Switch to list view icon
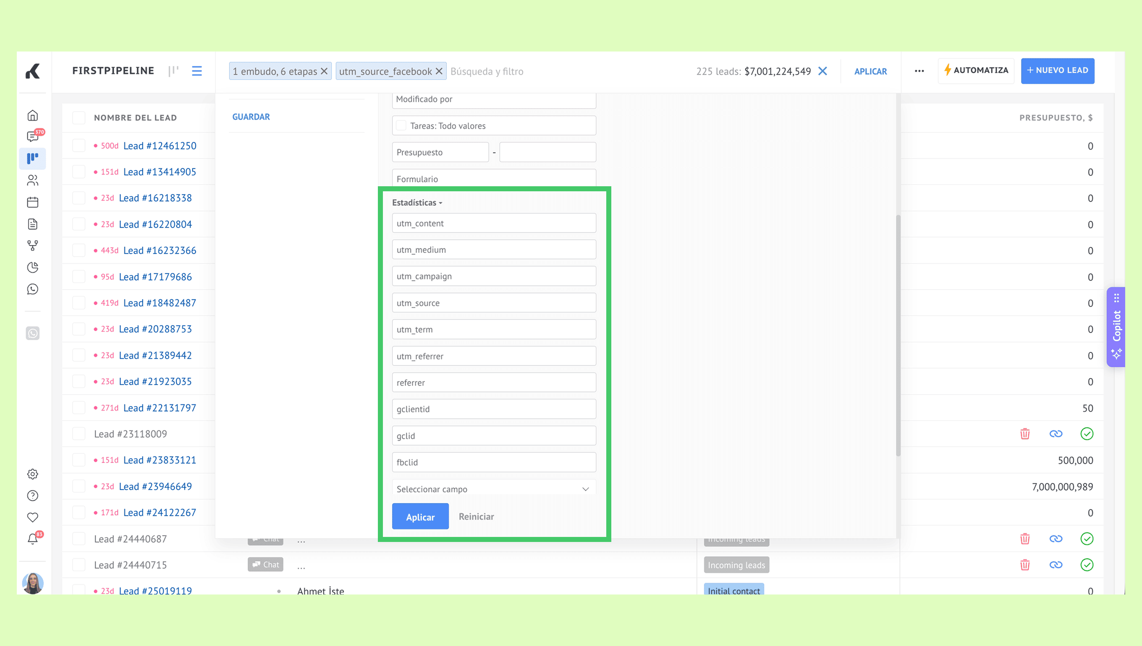The width and height of the screenshot is (1142, 646). tap(196, 71)
